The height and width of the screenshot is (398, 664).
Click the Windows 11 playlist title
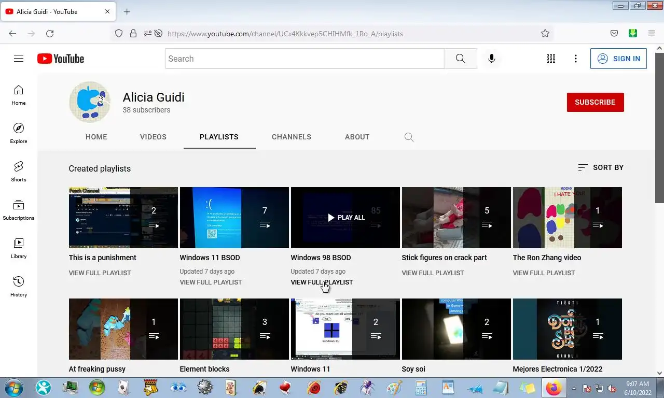310,369
